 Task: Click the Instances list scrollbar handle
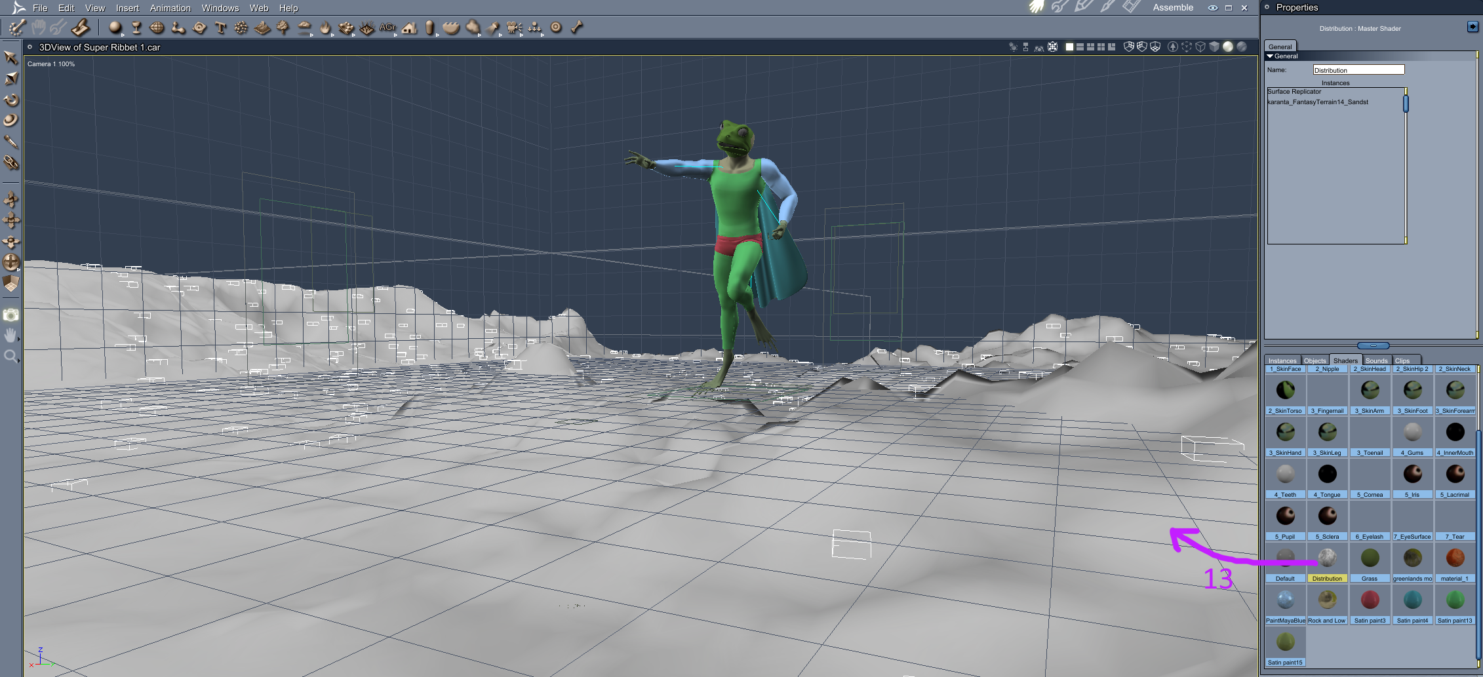click(1406, 104)
